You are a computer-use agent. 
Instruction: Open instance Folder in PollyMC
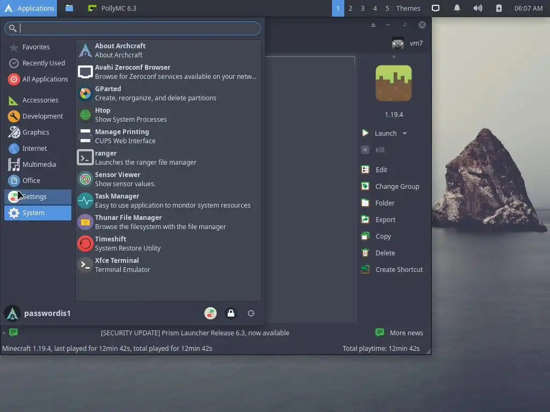378,203
